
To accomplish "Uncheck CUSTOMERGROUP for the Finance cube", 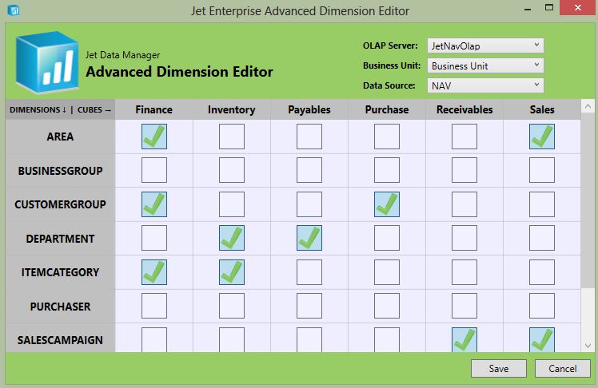I will 154,204.
